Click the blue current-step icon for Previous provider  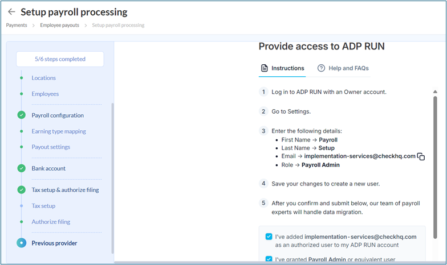click(x=22, y=243)
